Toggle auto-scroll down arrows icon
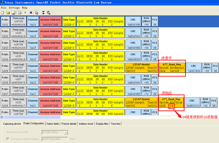 43,13
